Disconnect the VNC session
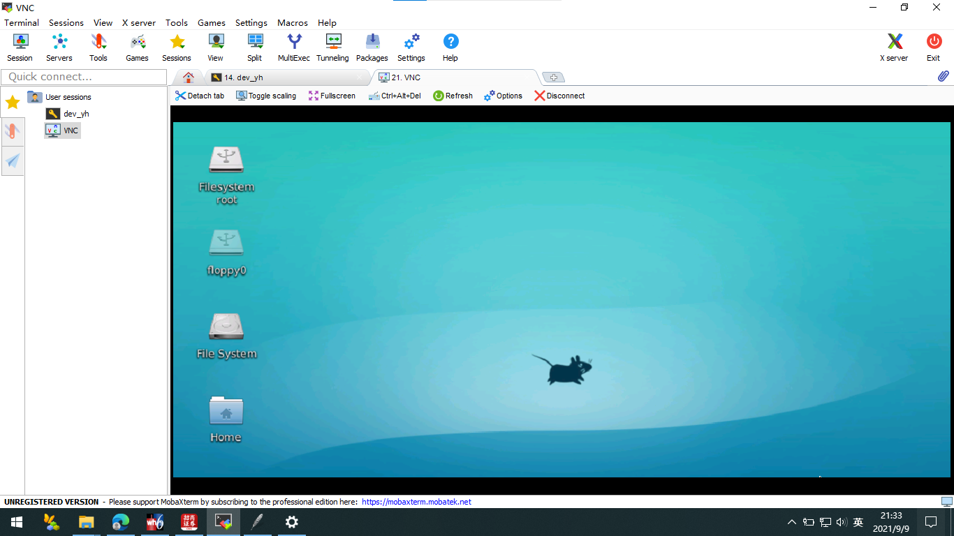Viewport: 954px width, 536px height. pyautogui.click(x=559, y=96)
